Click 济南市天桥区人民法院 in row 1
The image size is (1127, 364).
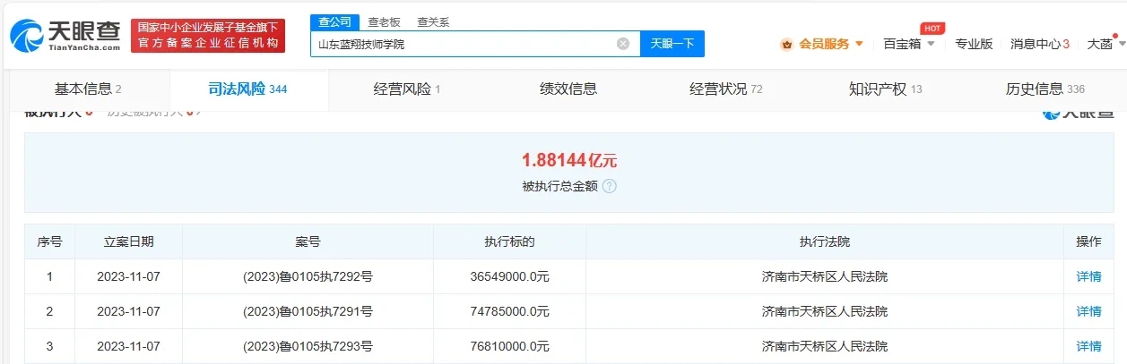tap(824, 276)
